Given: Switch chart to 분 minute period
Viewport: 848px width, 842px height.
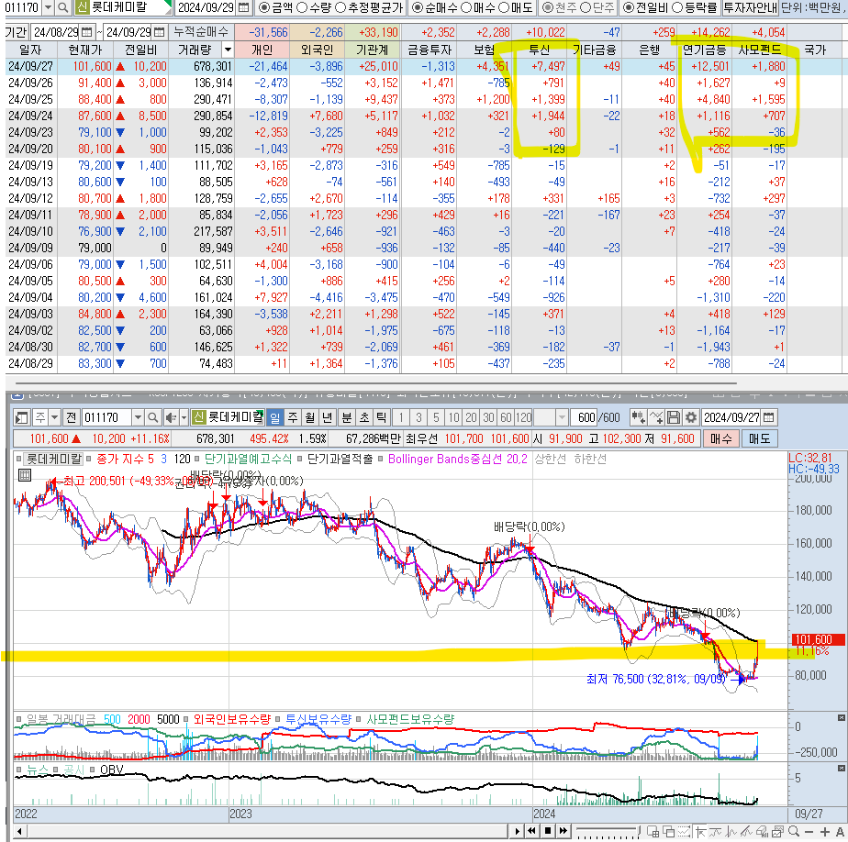Looking at the screenshot, I should click(x=347, y=417).
